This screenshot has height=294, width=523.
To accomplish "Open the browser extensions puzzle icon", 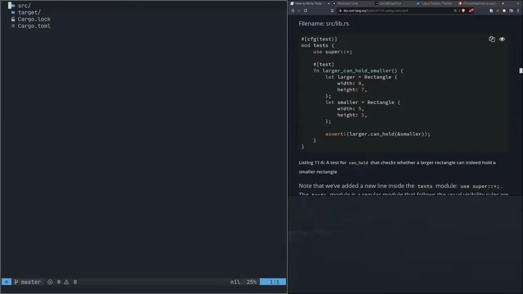I will coord(504,11).
